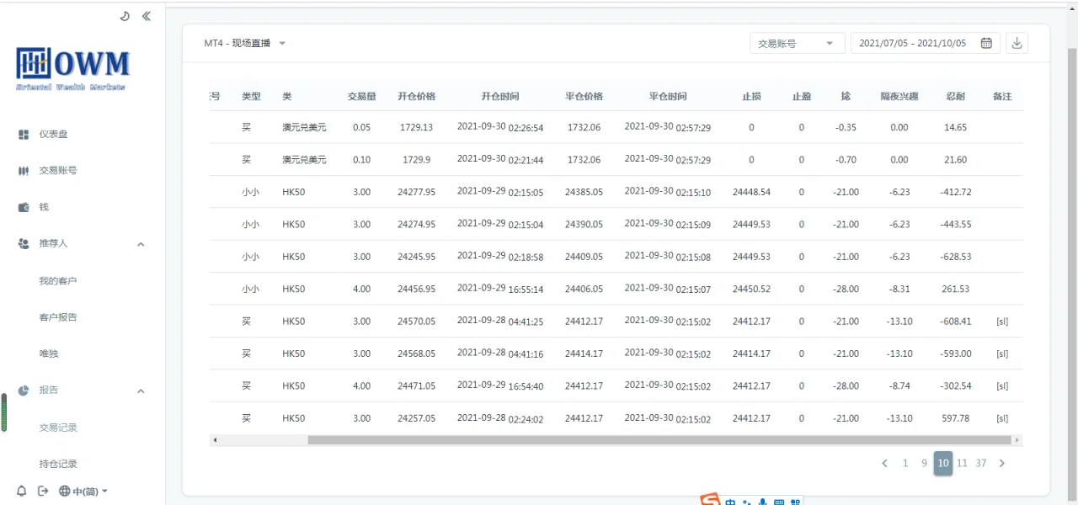
Task: Click the OWM logo
Action: pyautogui.click(x=73, y=68)
